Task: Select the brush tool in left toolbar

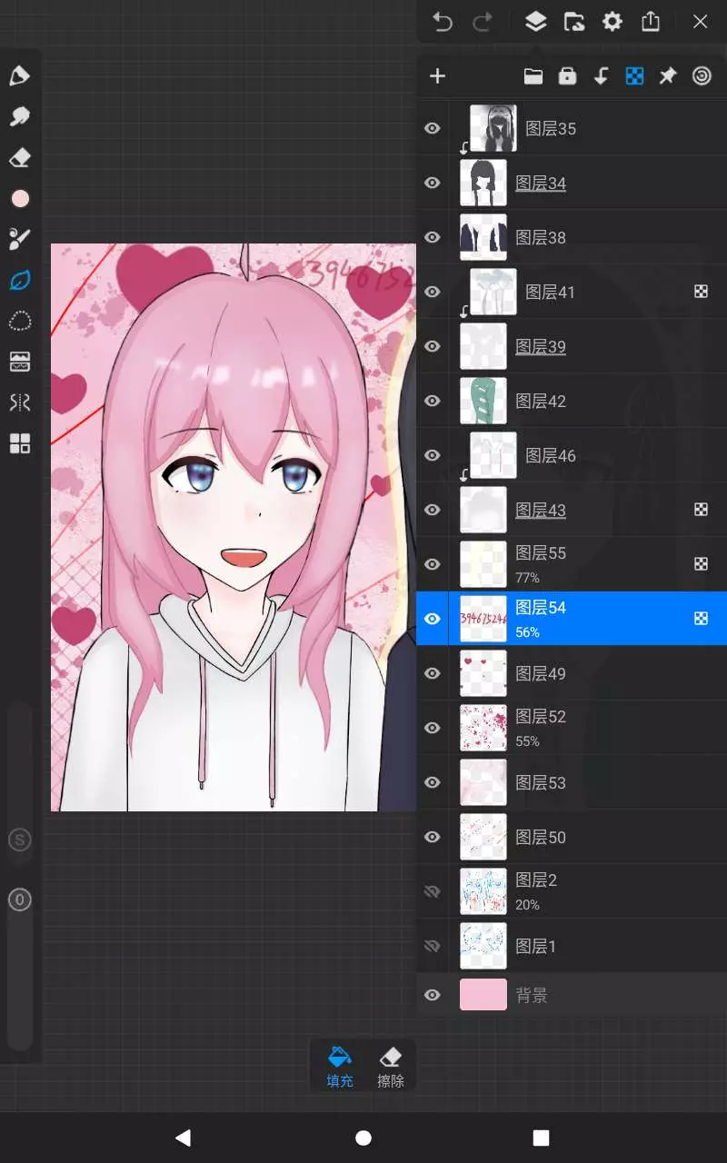Action: coord(20,75)
